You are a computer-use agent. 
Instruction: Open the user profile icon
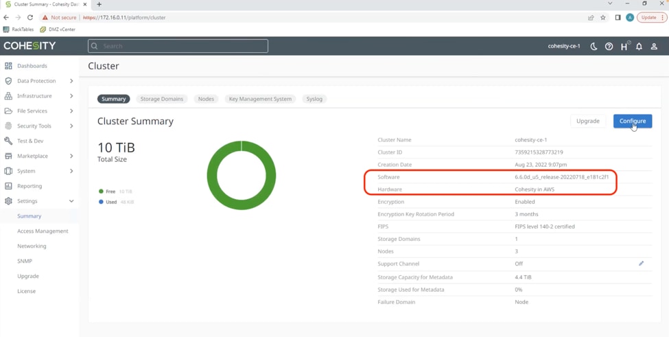coord(654,47)
